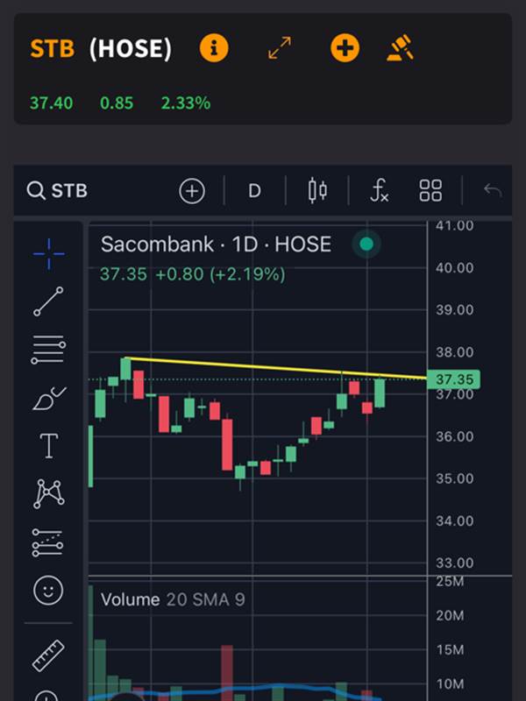Open the Fibonacci horizontal lines tool
Viewport: 526px width, 701px height.
tap(49, 350)
